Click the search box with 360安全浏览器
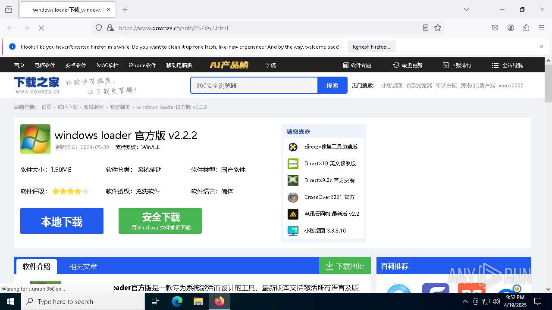Image resolution: width=552 pixels, height=310 pixels. coord(254,85)
